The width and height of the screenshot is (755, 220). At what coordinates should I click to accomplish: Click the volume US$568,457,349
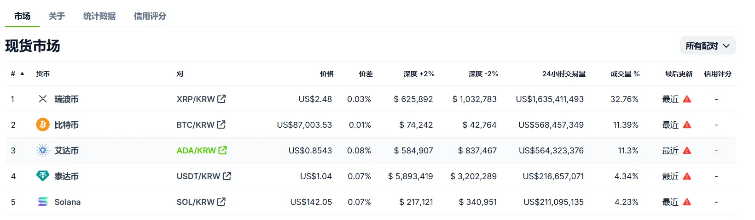point(551,124)
